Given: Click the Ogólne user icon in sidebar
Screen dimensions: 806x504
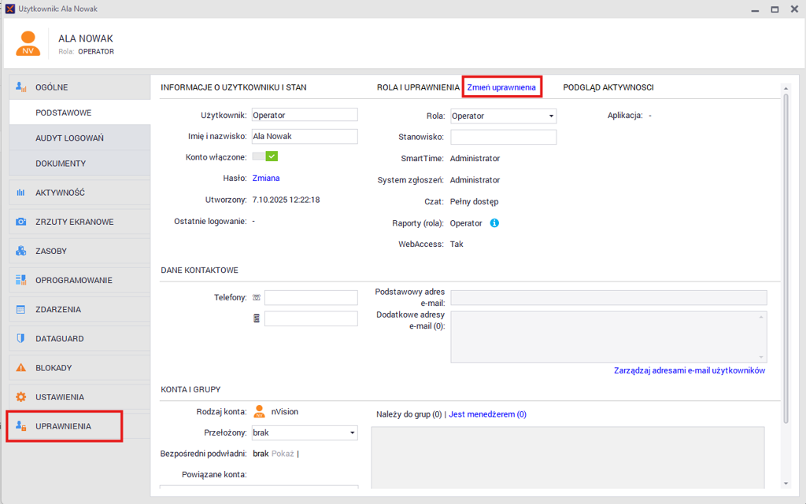Looking at the screenshot, I should [x=21, y=87].
